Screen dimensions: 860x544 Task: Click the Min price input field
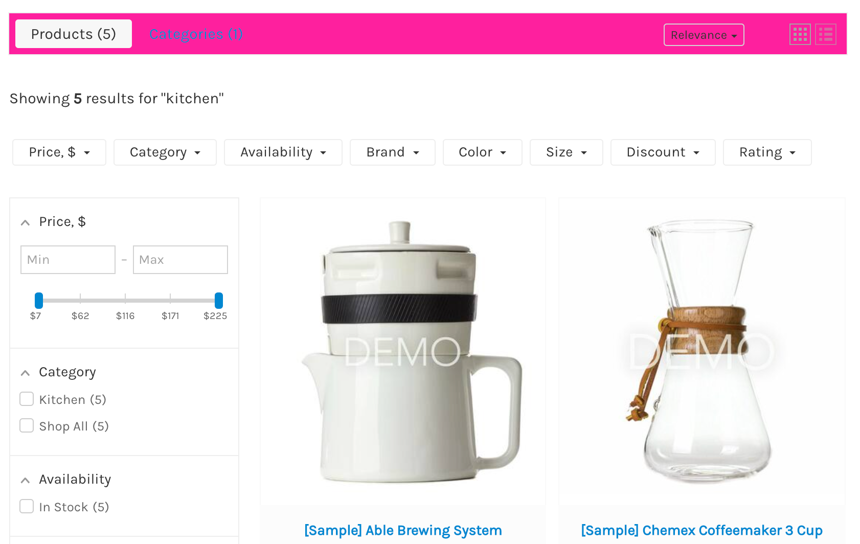tap(68, 260)
